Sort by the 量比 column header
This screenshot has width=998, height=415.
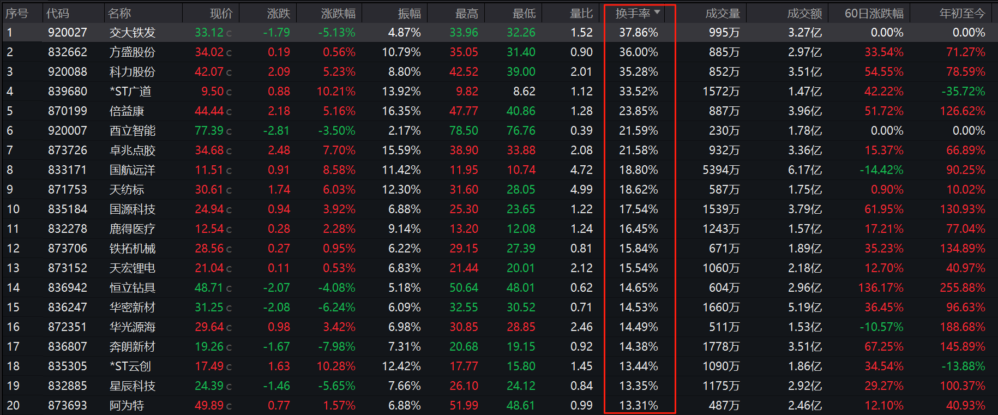pyautogui.click(x=581, y=13)
